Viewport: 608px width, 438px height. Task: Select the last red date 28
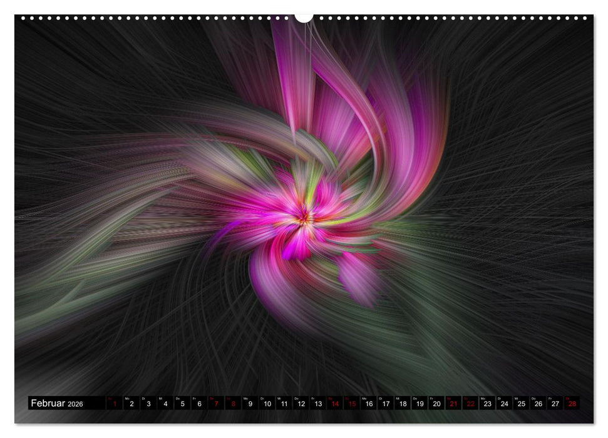571,404
